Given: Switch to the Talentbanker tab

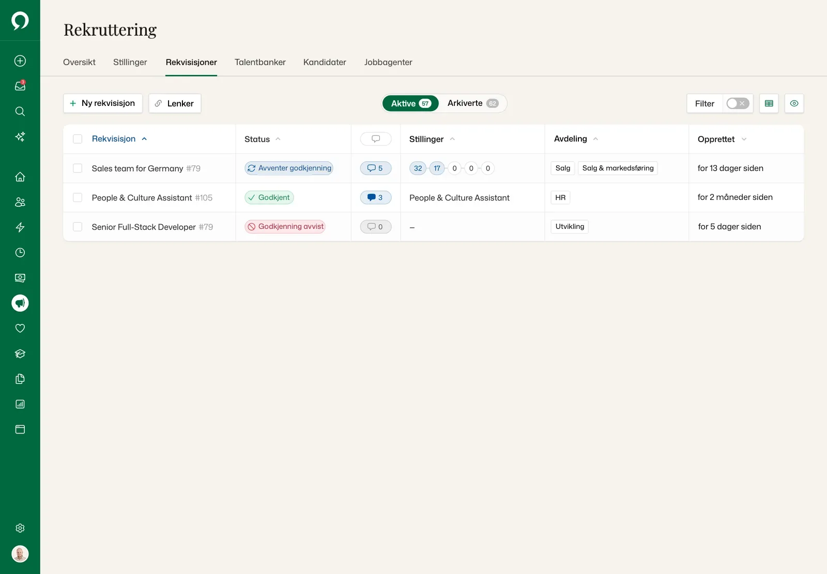Looking at the screenshot, I should pyautogui.click(x=260, y=62).
